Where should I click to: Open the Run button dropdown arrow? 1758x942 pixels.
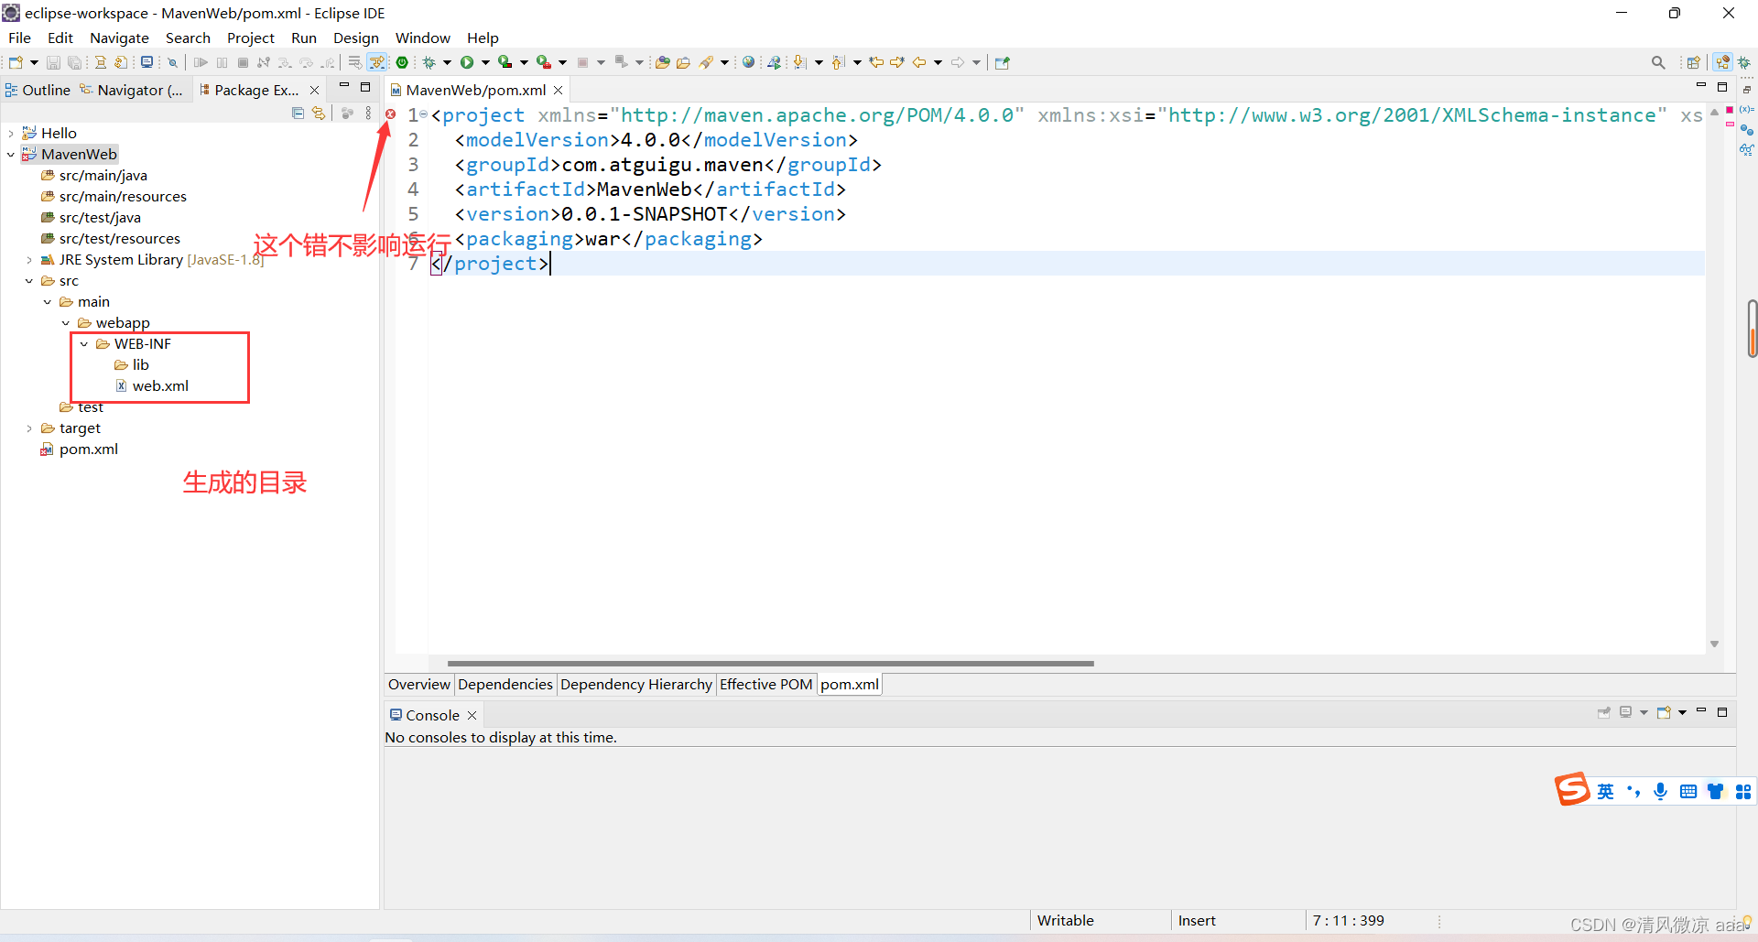tap(484, 62)
